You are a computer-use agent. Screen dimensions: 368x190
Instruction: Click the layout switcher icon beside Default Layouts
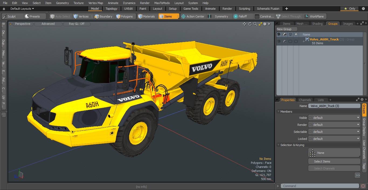pyautogui.click(x=4, y=9)
